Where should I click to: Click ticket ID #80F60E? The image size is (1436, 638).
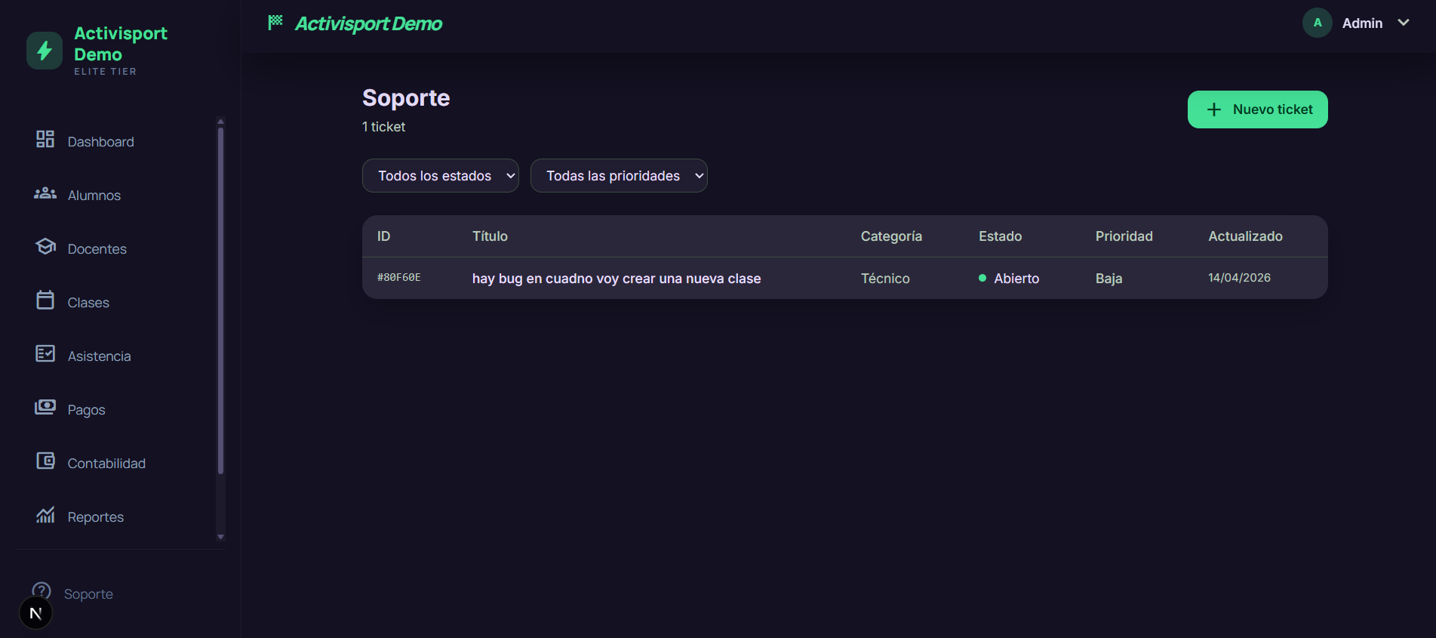[x=399, y=278]
